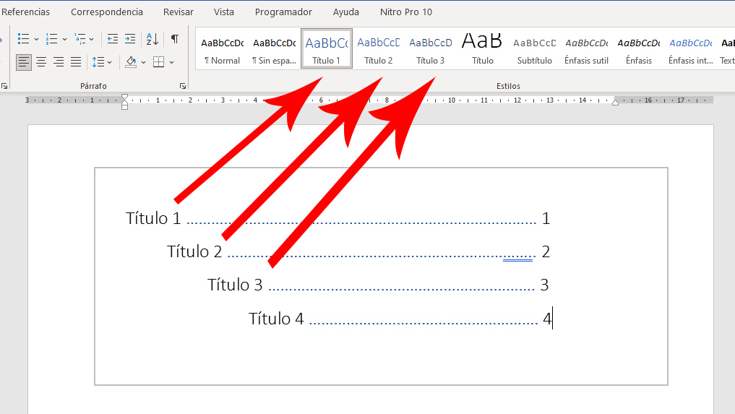This screenshot has height=414, width=735.
Task: Click the bullet list icon
Action: 23,39
